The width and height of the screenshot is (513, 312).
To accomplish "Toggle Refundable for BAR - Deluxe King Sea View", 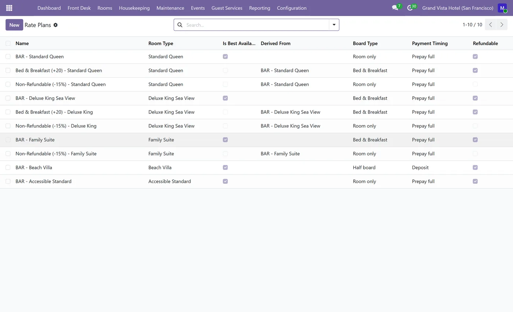I will [475, 98].
